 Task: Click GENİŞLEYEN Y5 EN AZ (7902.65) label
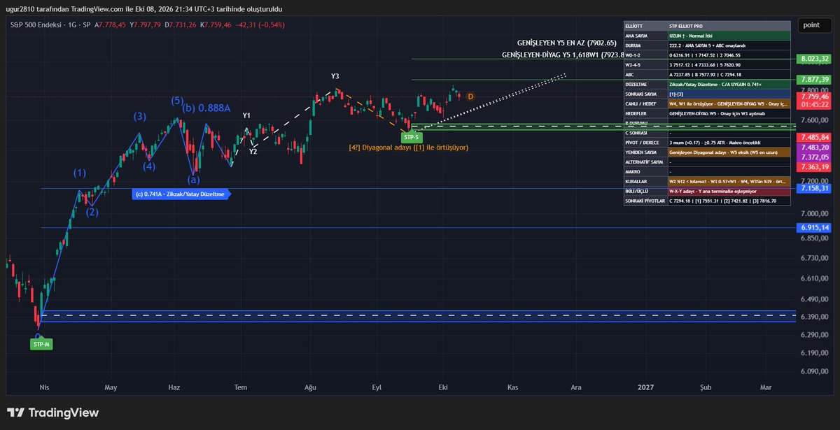coord(566,43)
